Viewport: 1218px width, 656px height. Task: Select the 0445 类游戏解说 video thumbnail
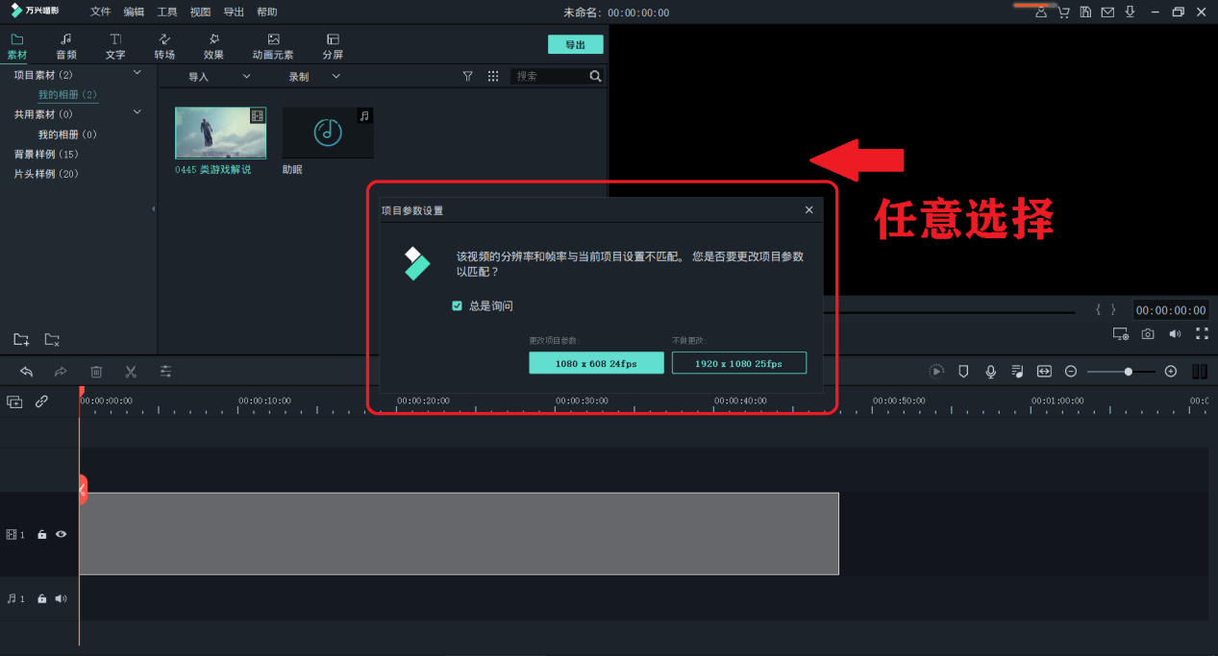220,133
